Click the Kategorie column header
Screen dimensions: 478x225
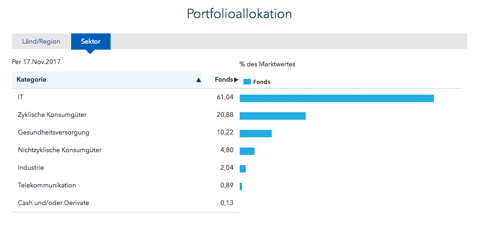pyautogui.click(x=107, y=80)
